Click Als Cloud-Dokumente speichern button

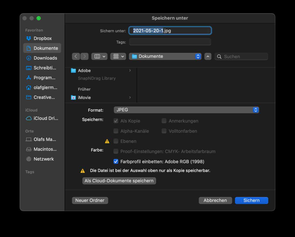[x=119, y=181]
